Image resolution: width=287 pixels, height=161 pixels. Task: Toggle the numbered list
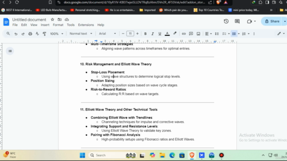pos(244,34)
